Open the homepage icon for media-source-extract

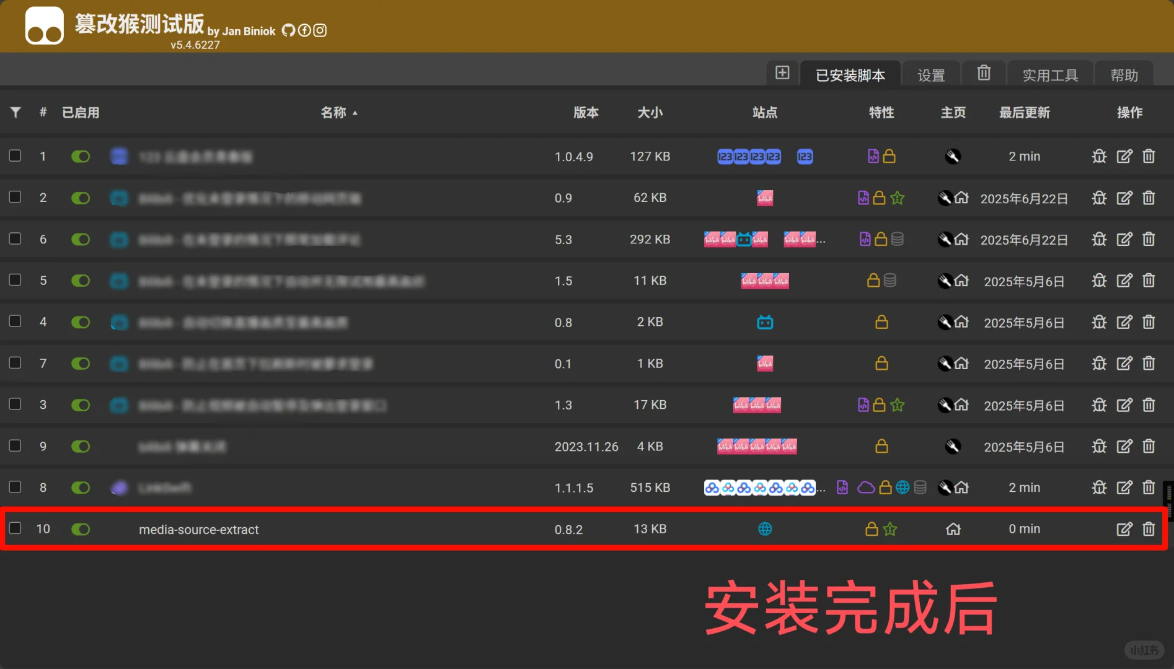tap(953, 529)
